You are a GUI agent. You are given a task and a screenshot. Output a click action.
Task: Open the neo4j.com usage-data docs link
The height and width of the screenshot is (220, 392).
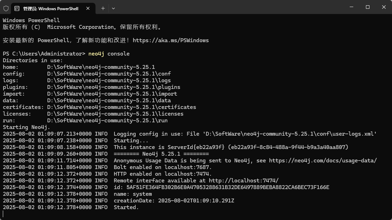323,161
